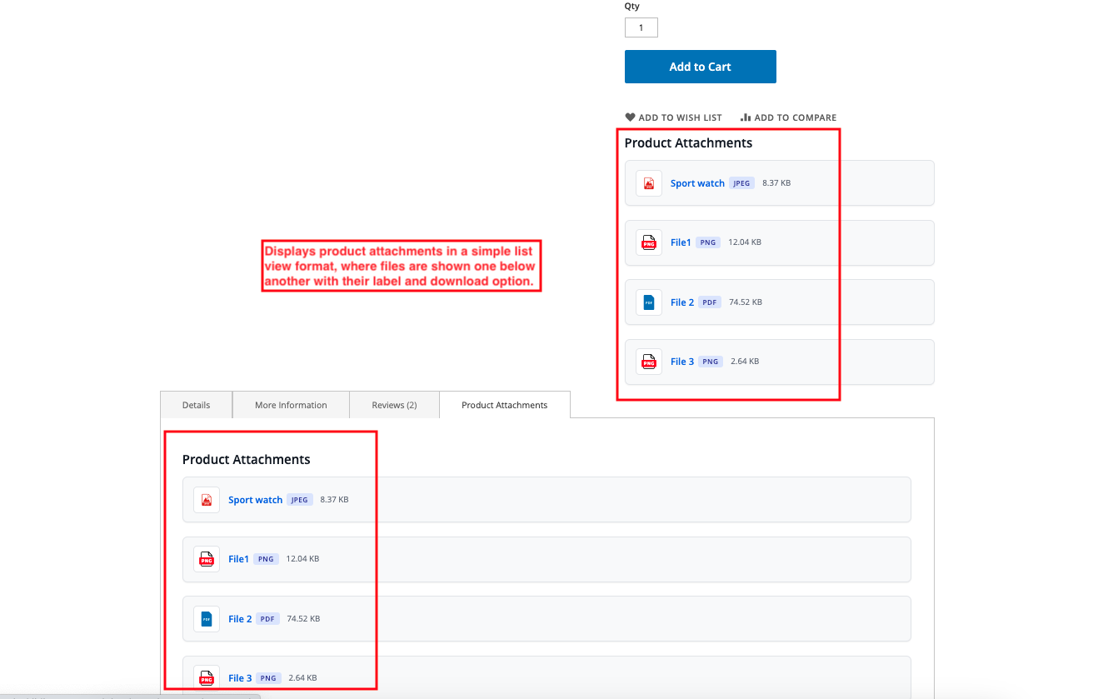Open the Reviews (2) tab
The width and height of the screenshot is (1098, 699).
click(x=394, y=405)
